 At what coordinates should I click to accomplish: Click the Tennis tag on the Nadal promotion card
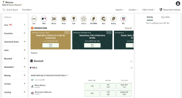coord(67,33)
